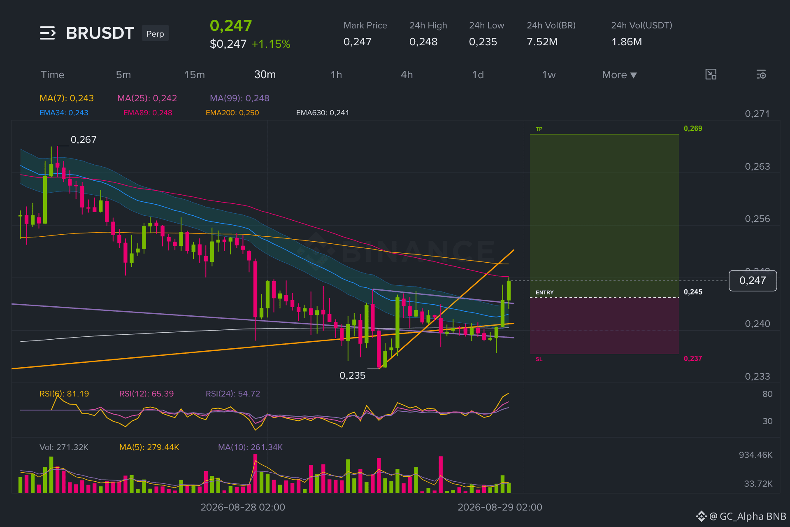Click the 934.46K volume axis label
The image size is (790, 527).
[x=755, y=455]
